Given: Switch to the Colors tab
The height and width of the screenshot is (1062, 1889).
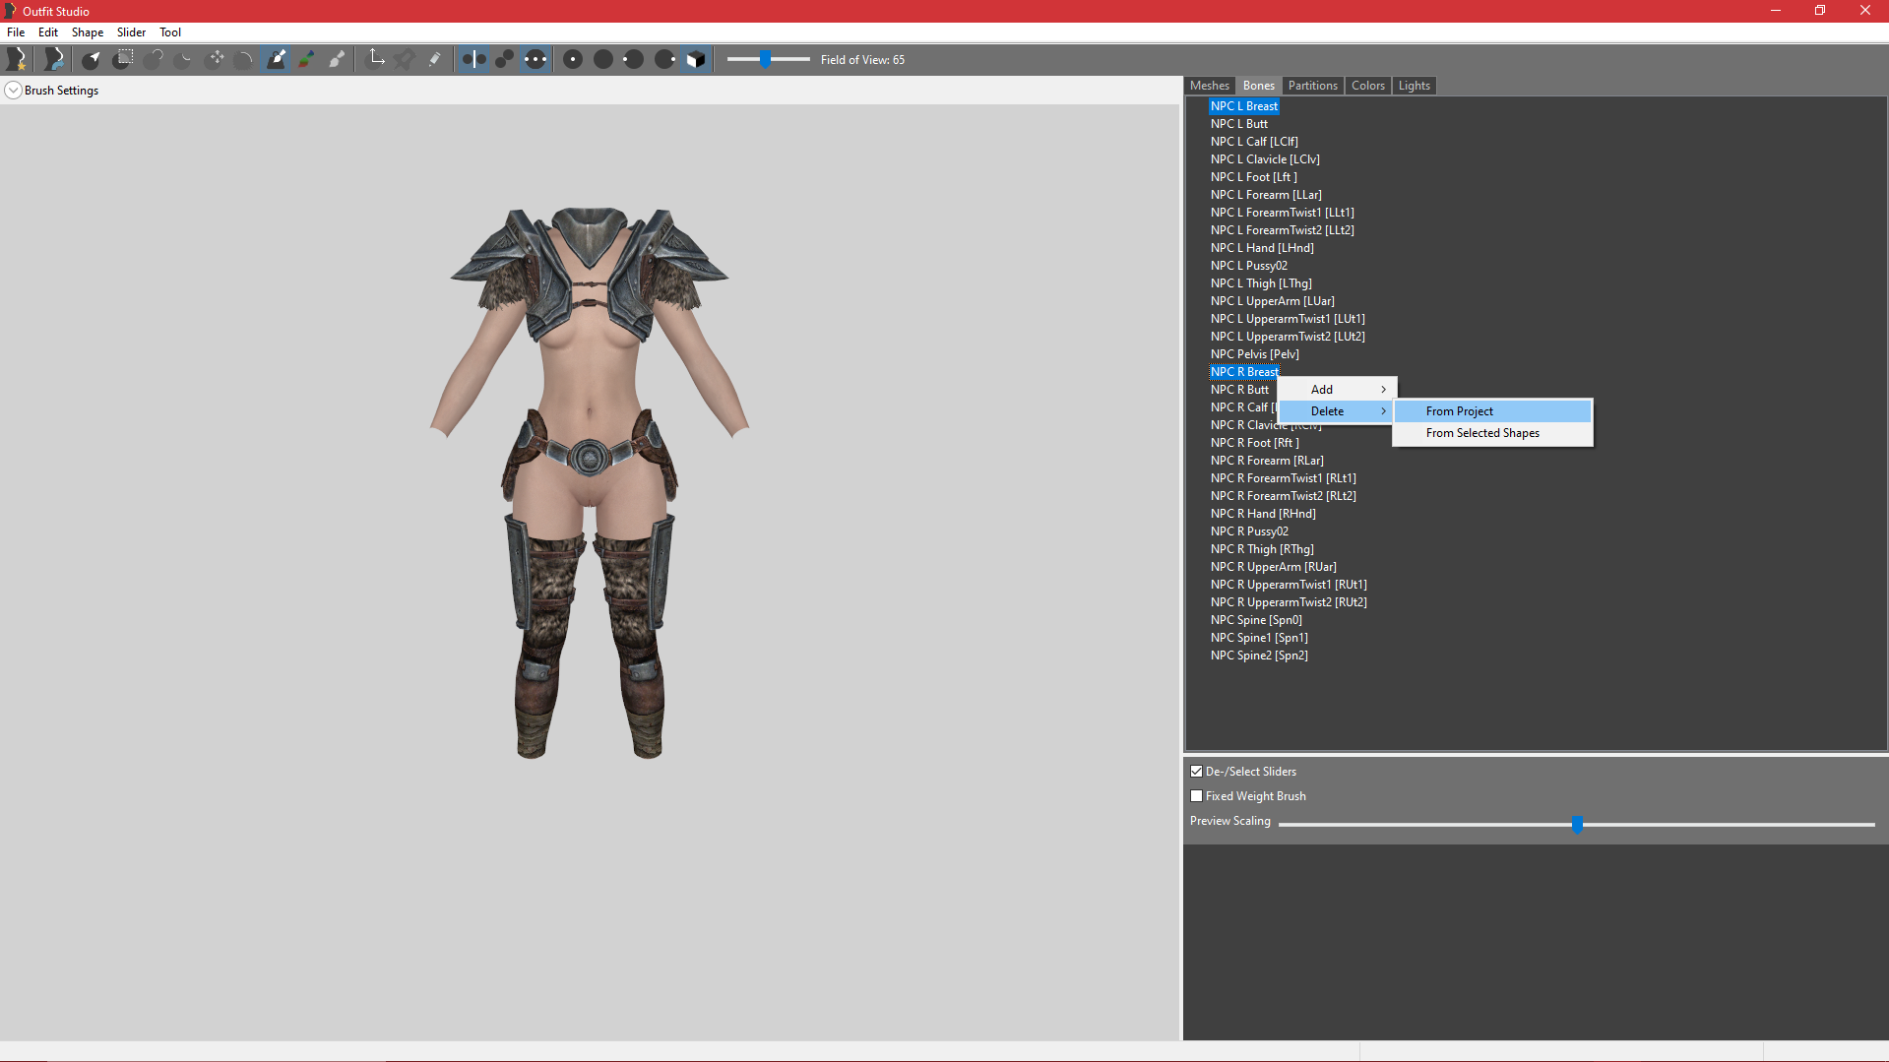Looking at the screenshot, I should (x=1368, y=86).
